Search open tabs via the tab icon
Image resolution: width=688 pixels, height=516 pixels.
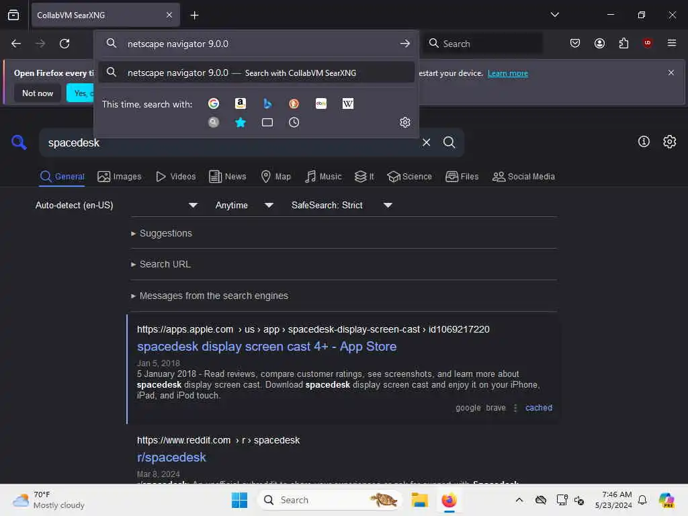coord(267,122)
